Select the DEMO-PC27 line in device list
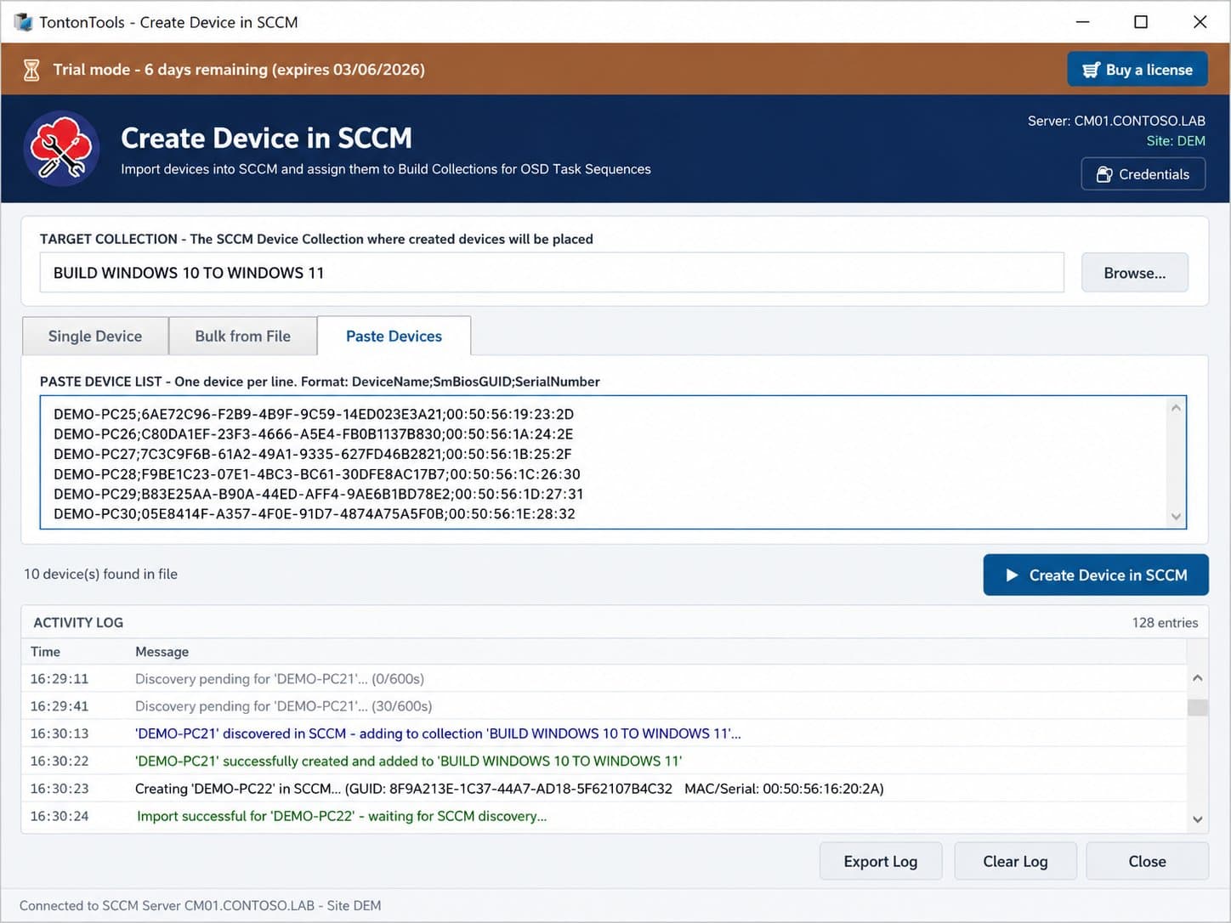Image resolution: width=1231 pixels, height=923 pixels. point(312,454)
